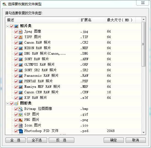The width and height of the screenshot is (151, 148).
Task: Click the Mamiya MEF RAW 照片 icon
Action: (21, 87)
